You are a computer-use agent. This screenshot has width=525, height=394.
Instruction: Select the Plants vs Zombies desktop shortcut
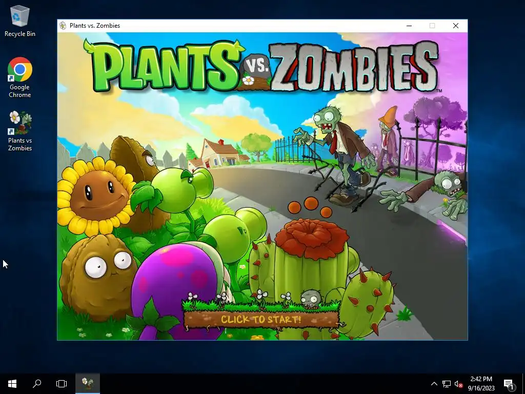[x=20, y=131]
